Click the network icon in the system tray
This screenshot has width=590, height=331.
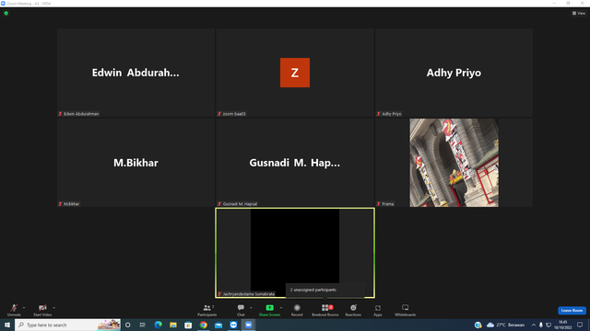coord(549,325)
